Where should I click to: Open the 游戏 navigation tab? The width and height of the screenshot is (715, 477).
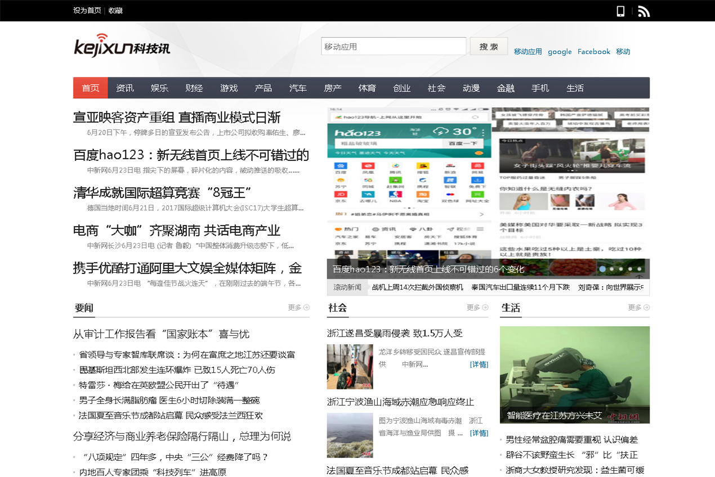pyautogui.click(x=229, y=88)
